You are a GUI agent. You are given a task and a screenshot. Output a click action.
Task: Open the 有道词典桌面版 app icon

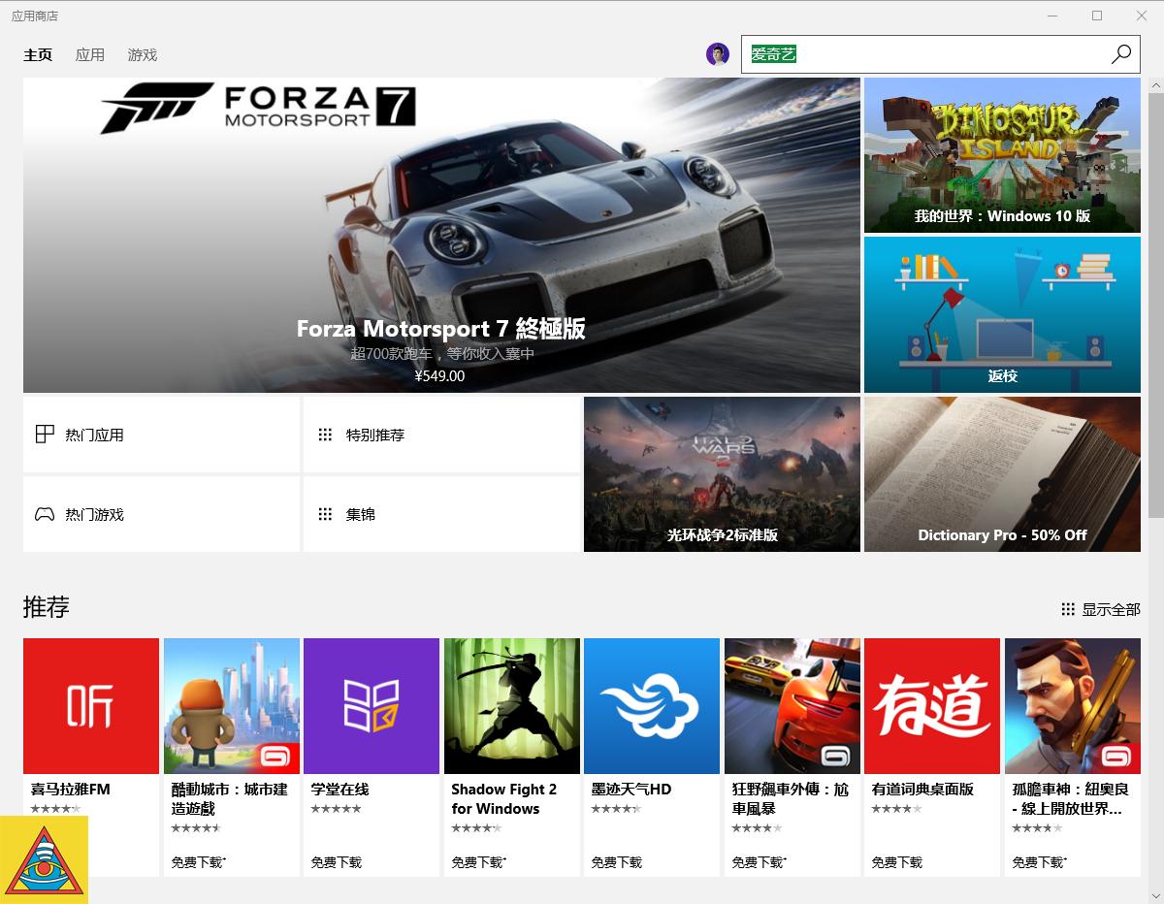pyautogui.click(x=932, y=706)
